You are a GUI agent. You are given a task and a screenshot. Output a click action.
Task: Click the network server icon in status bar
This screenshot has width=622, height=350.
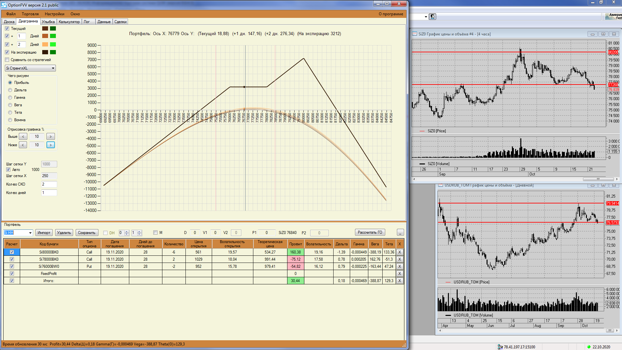[x=500, y=347]
